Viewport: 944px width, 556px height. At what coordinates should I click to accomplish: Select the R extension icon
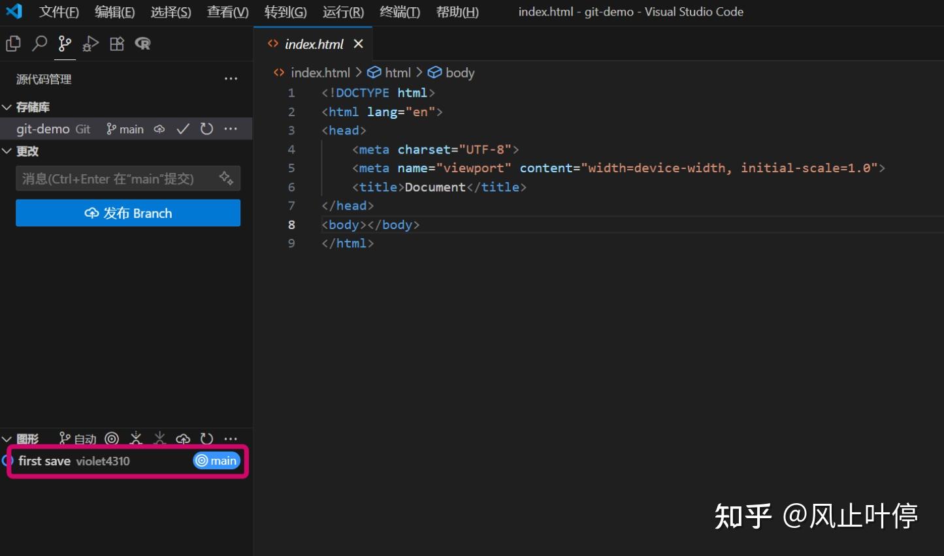tap(142, 44)
